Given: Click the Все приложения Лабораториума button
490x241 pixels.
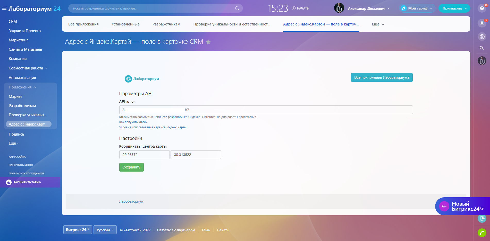Looking at the screenshot, I should pos(382,77).
